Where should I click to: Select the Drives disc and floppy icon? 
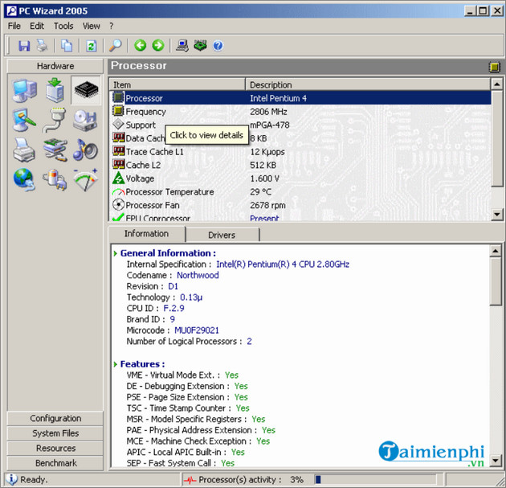click(x=85, y=120)
